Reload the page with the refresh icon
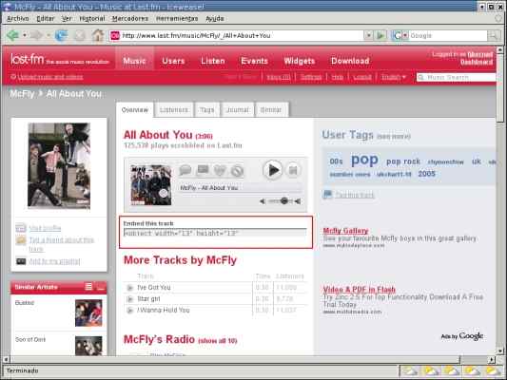The width and height of the screenshot is (507, 380). pos(61,35)
